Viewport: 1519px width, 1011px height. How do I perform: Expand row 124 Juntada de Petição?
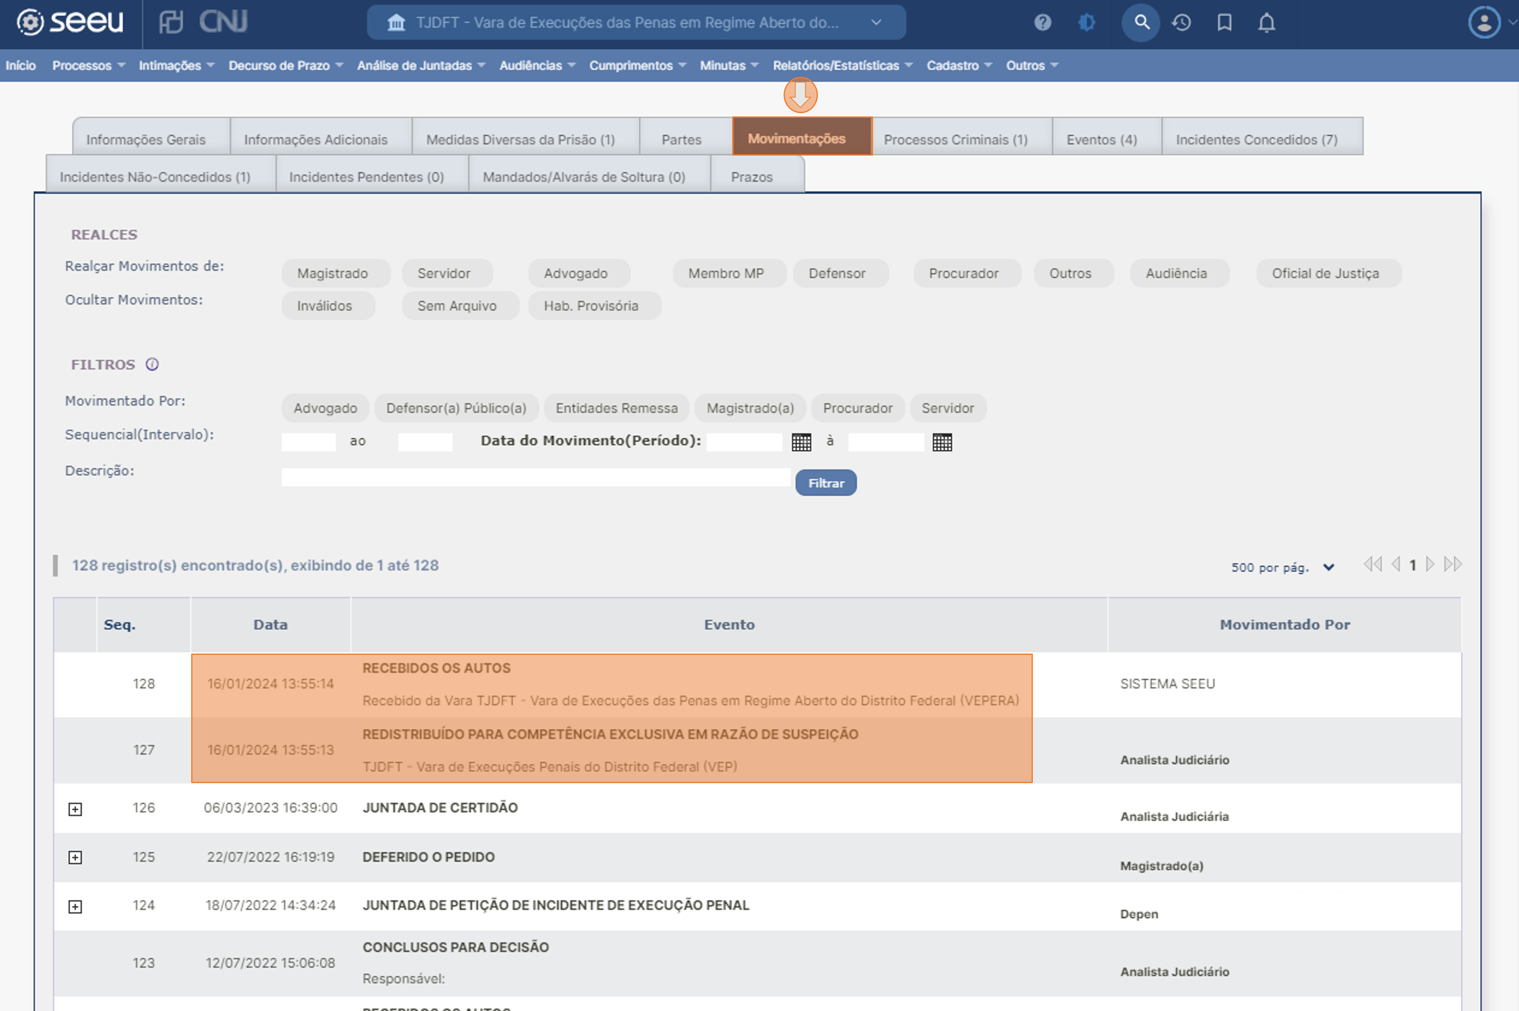click(76, 907)
